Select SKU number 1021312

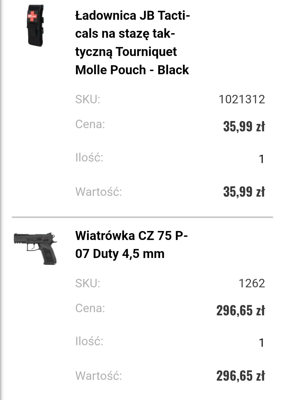[x=242, y=99]
